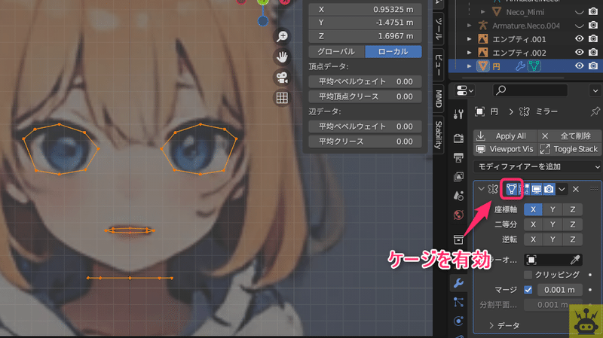Enable the クリッピング checkbox
The height and width of the screenshot is (338, 603).
[528, 275]
